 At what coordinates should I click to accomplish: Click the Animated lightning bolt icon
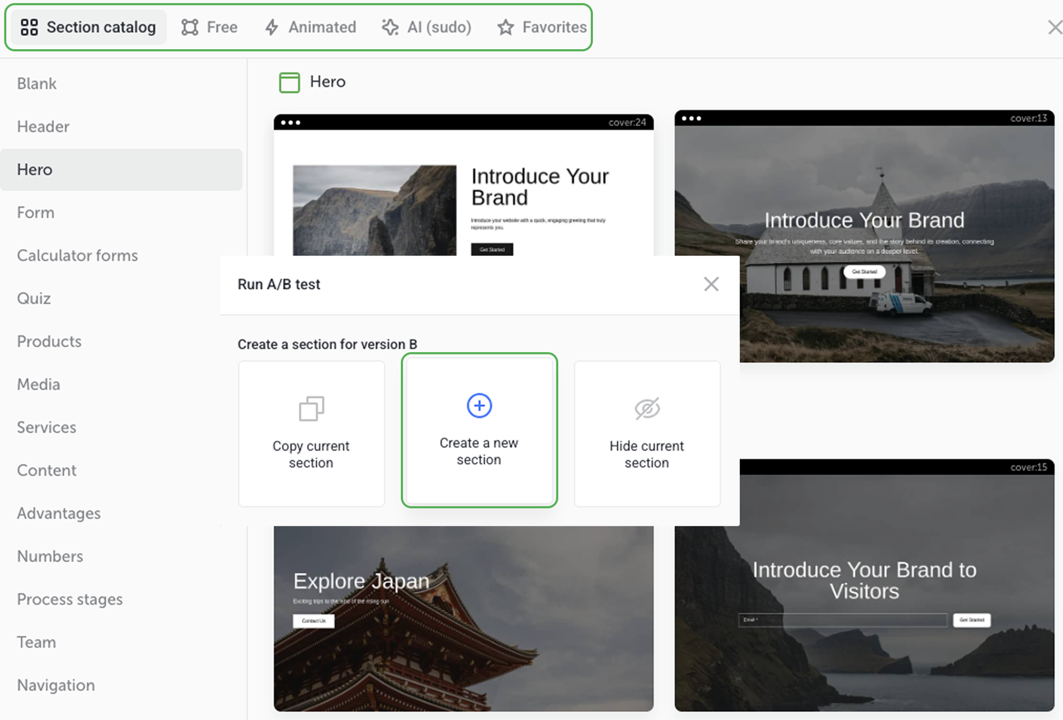[271, 27]
